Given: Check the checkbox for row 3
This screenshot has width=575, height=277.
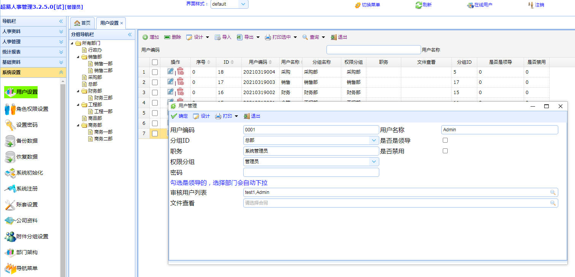Looking at the screenshot, I should tap(155, 93).
